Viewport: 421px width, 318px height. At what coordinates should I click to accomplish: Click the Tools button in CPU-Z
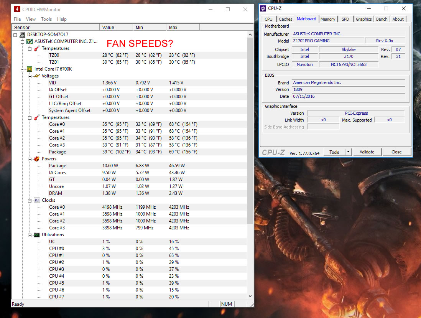334,152
